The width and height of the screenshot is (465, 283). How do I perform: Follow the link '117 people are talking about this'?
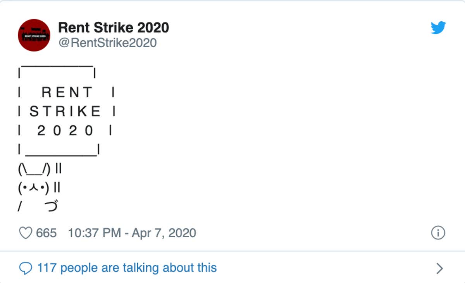(x=127, y=267)
